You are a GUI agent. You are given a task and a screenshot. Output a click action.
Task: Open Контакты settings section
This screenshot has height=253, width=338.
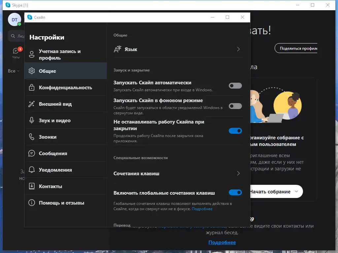66,186
